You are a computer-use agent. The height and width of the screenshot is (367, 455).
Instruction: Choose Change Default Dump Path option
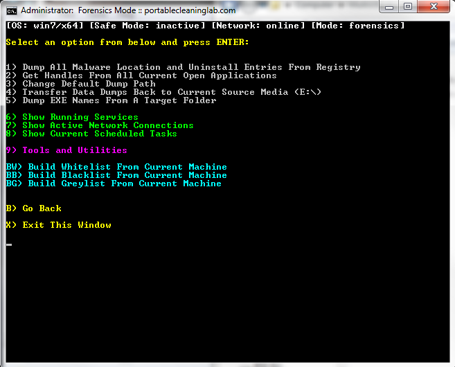click(x=80, y=84)
